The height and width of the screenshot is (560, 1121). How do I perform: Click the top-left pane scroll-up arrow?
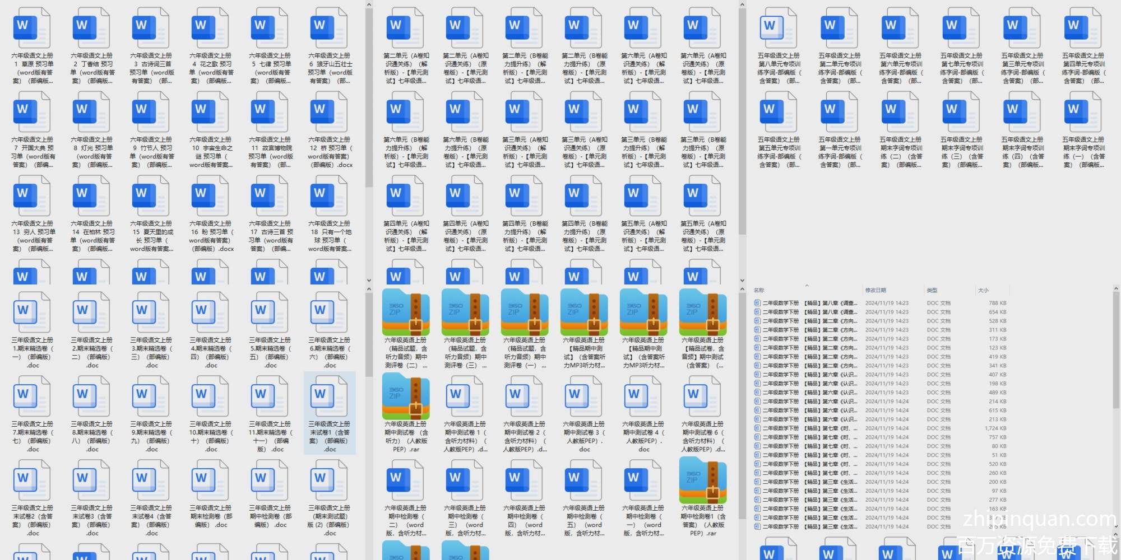point(369,5)
